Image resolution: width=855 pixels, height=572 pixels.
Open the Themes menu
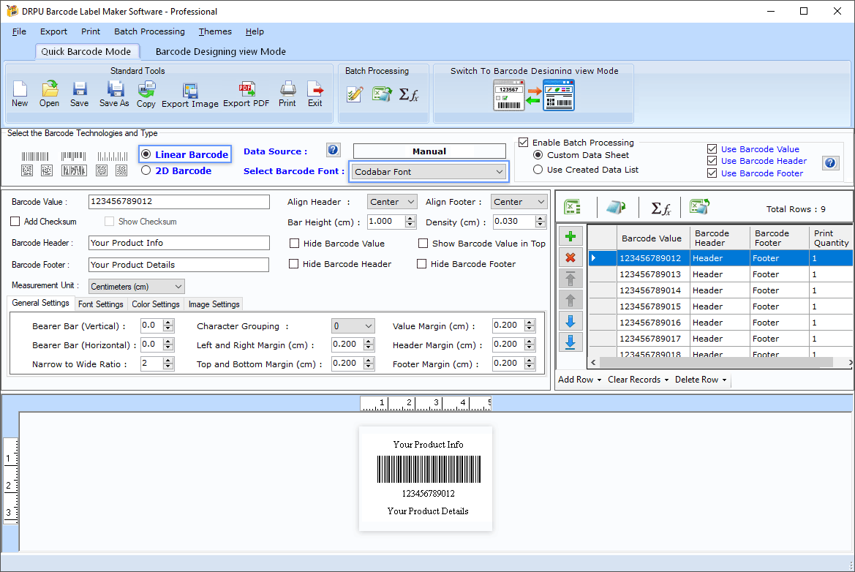click(215, 31)
